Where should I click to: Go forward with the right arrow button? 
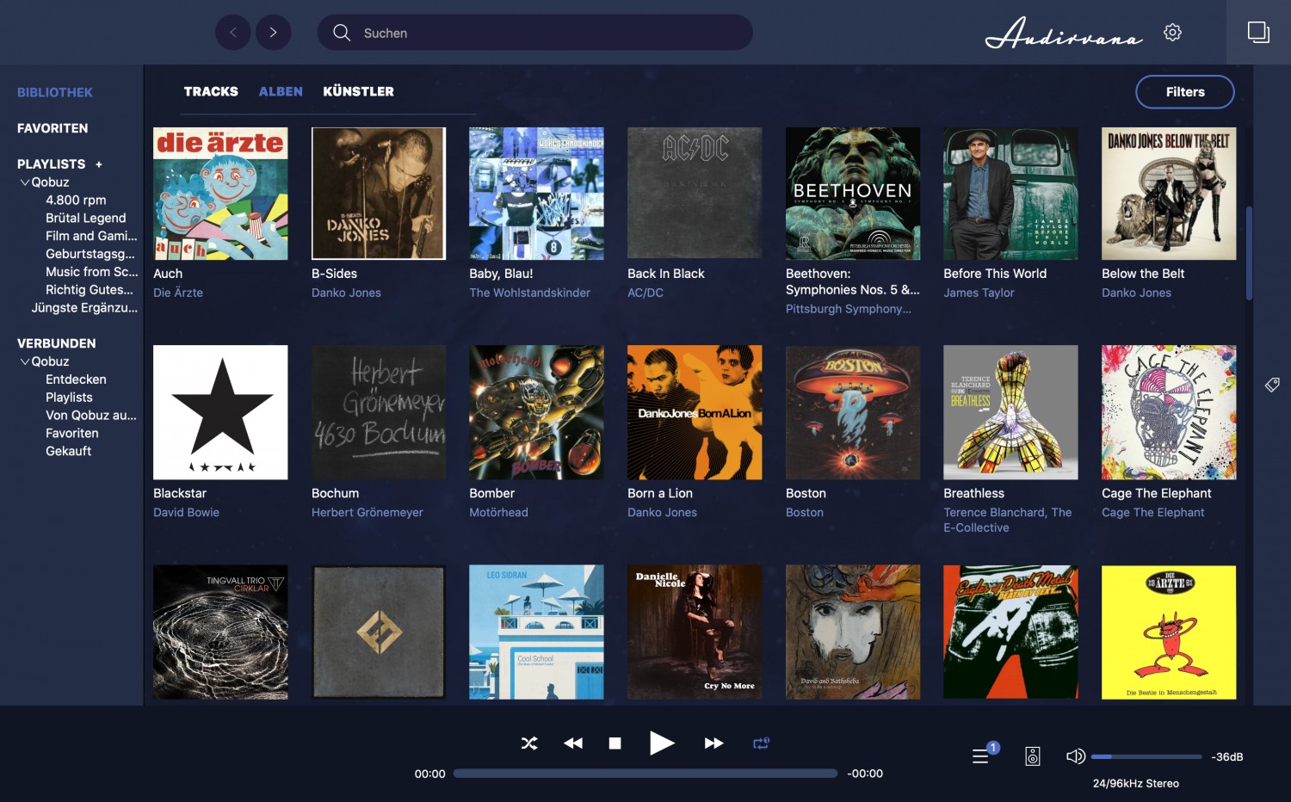click(274, 33)
